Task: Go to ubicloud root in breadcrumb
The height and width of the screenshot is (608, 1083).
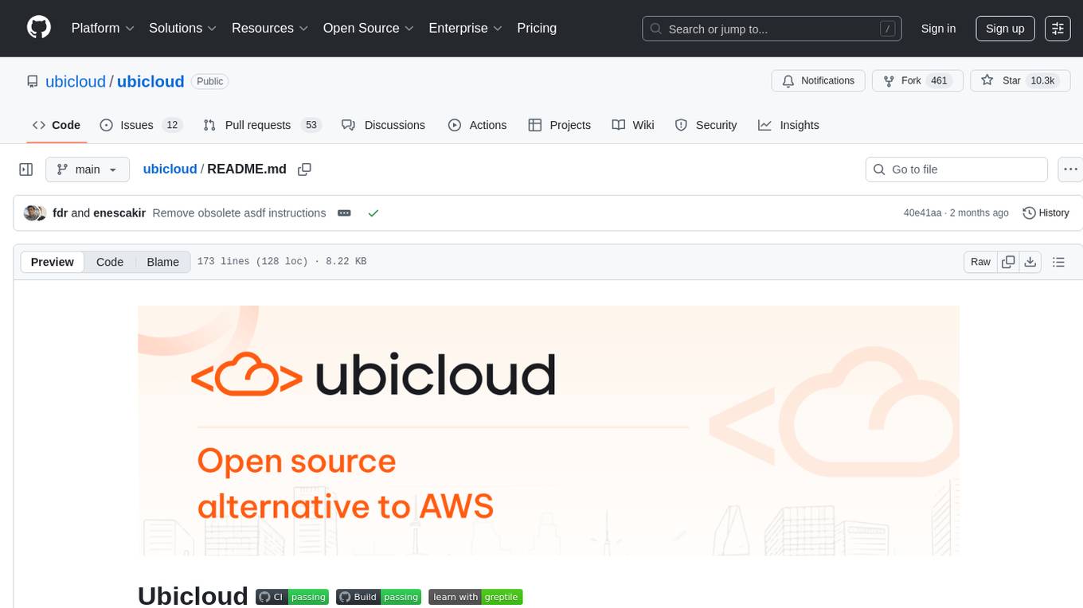Action: pos(170,169)
